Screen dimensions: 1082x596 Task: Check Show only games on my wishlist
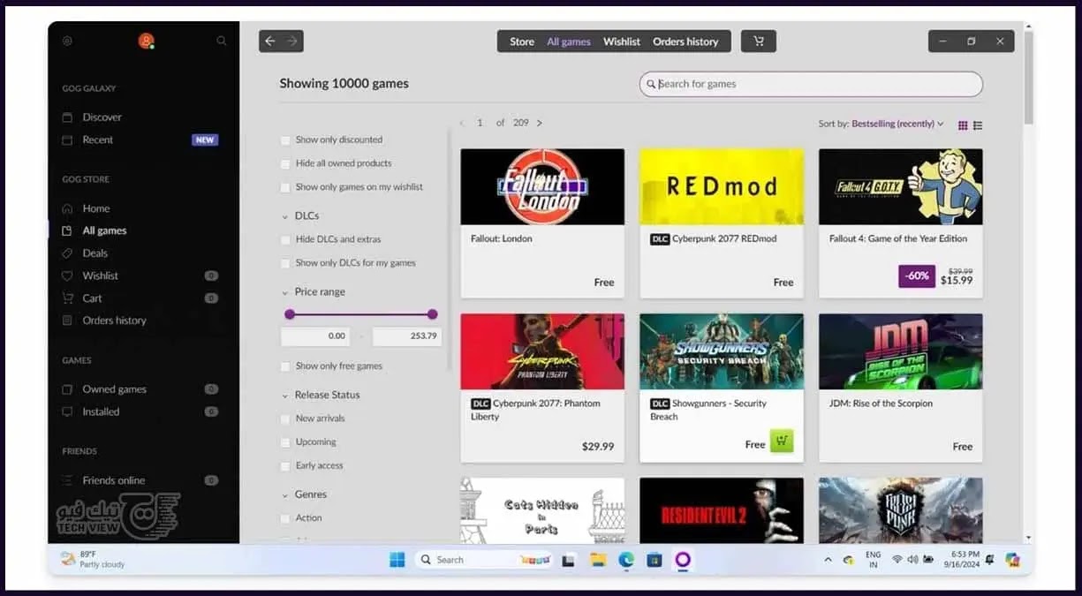tap(285, 188)
